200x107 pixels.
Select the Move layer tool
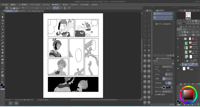3,23
